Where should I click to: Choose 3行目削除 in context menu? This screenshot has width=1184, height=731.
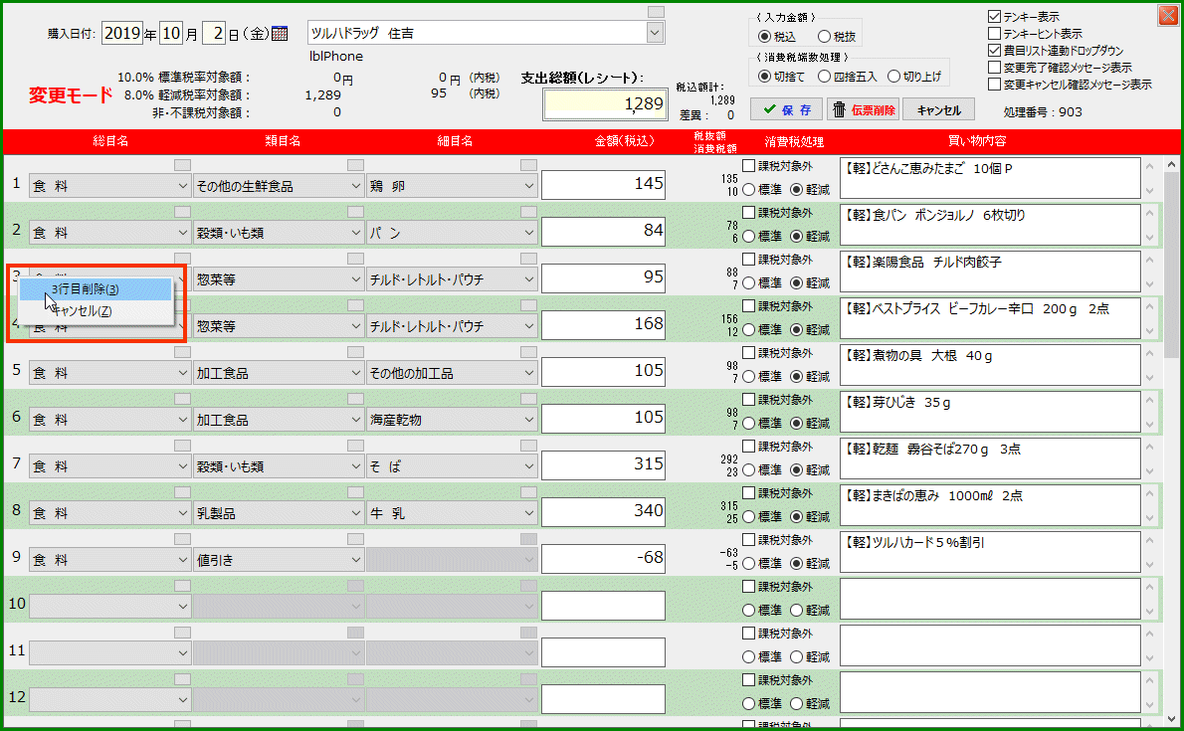(96, 289)
